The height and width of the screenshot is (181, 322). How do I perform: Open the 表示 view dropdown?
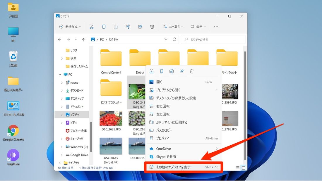[x=198, y=27]
